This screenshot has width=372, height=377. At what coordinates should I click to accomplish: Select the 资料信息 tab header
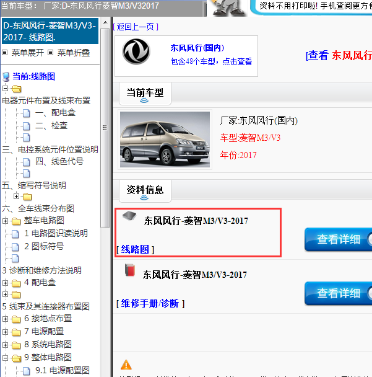[145, 191]
